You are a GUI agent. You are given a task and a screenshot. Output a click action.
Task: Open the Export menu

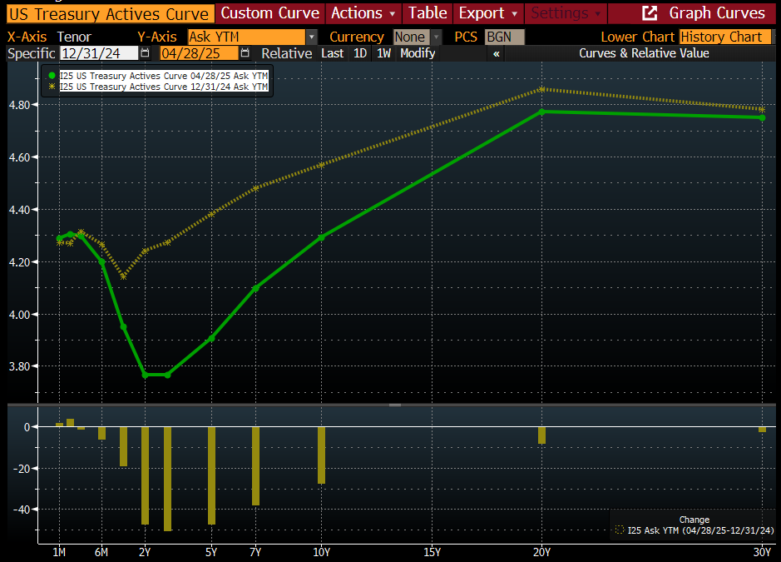coord(482,13)
